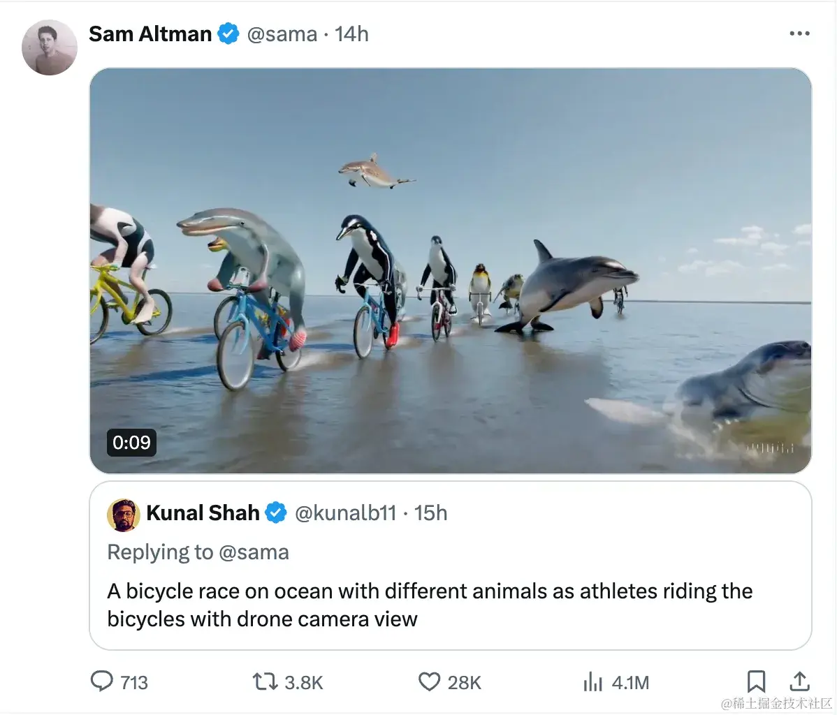Screen dimensions: 837x715
Task: Bookmark this tweet
Action: 756,681
